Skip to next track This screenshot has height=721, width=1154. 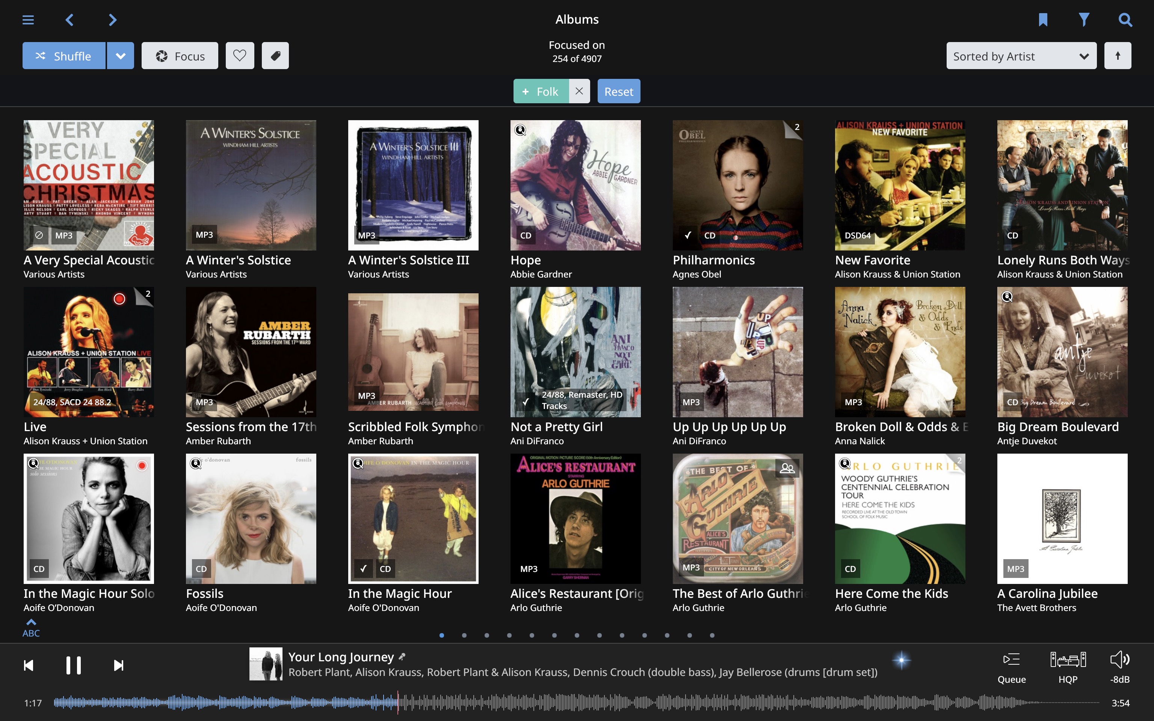119,665
